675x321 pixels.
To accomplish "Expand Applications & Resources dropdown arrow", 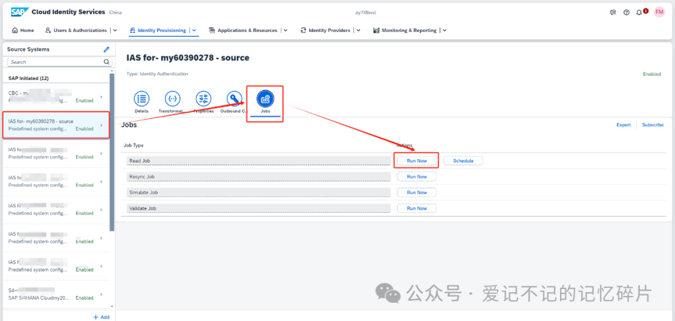I will 286,31.
